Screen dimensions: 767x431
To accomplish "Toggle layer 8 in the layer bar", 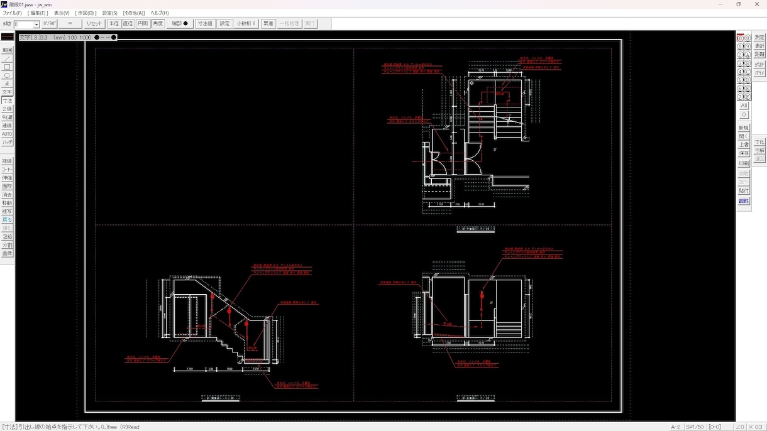I will point(748,38).
